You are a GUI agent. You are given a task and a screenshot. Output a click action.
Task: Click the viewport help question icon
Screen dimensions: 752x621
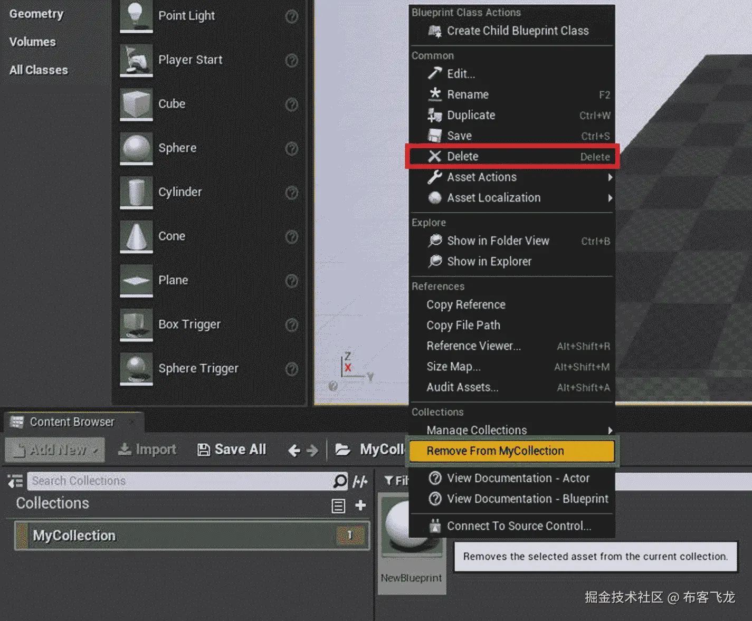[333, 386]
